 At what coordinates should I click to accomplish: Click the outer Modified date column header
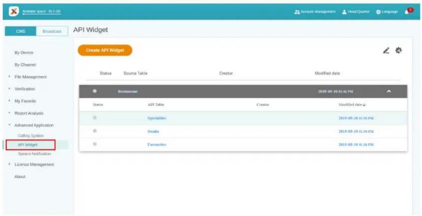[327, 73]
